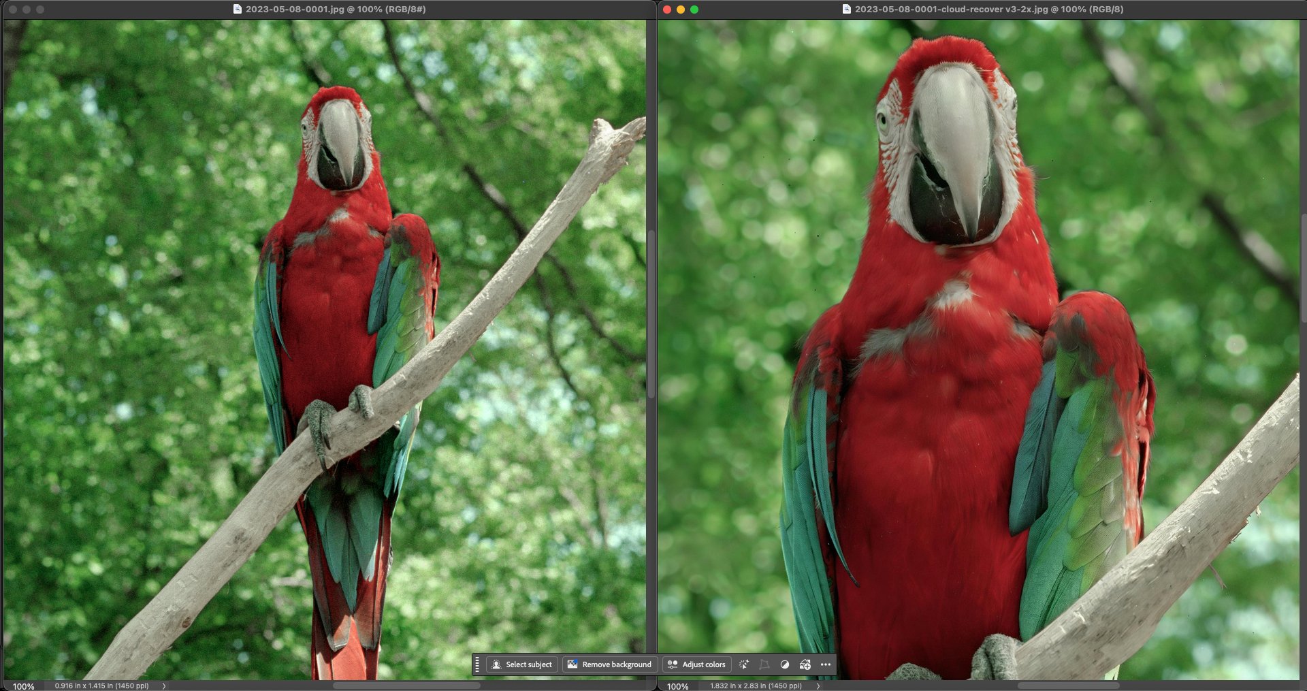Click the Select subject button

[x=522, y=664]
